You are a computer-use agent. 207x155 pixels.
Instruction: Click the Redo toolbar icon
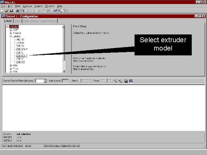[34, 11]
